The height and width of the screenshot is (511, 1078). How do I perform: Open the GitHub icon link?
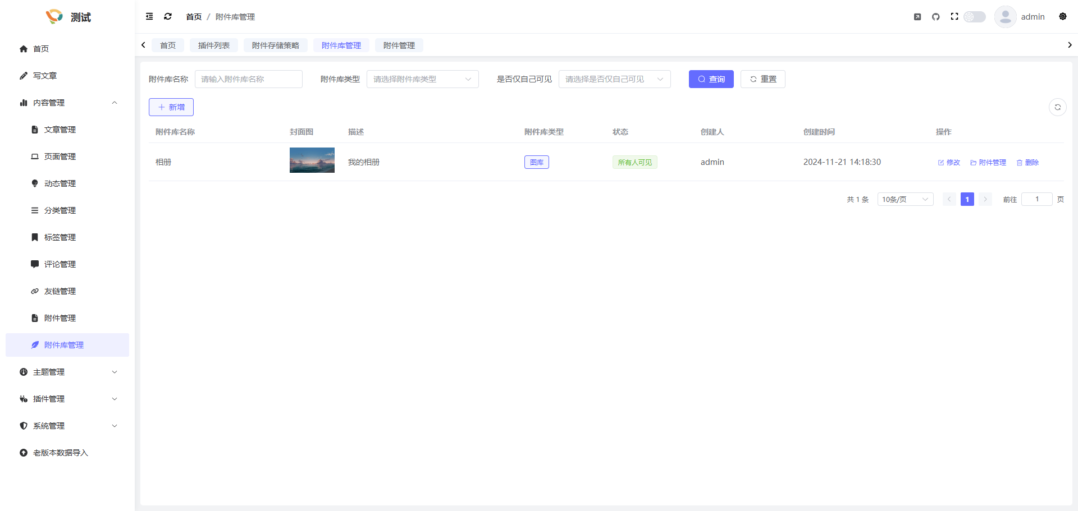pos(935,17)
